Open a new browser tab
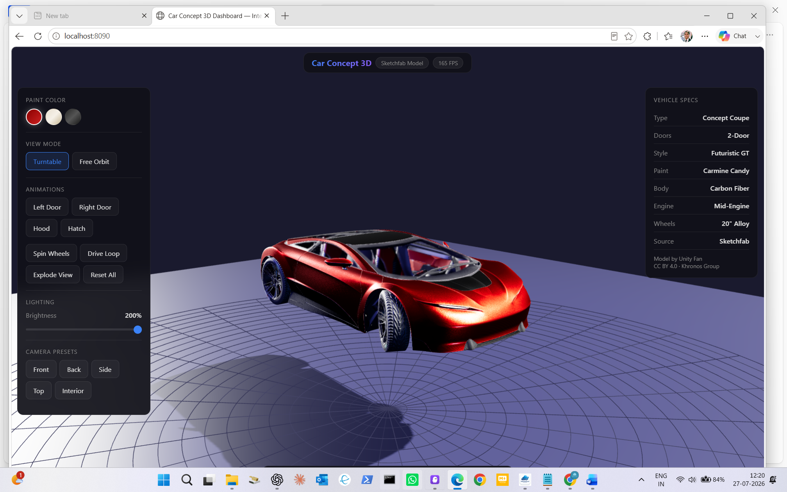Screen dimensions: 787x492 pyautogui.click(x=285, y=16)
